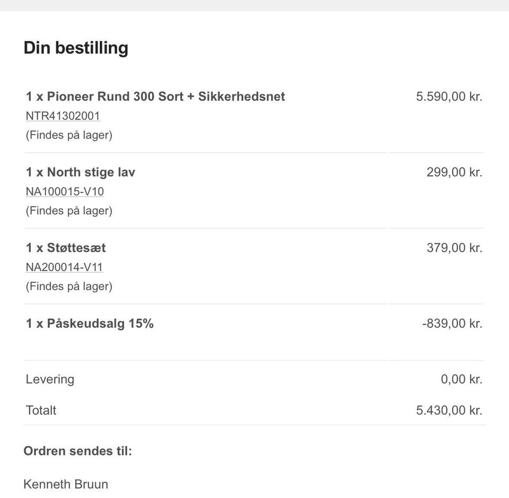Open the NTR41302001 product link

point(63,116)
